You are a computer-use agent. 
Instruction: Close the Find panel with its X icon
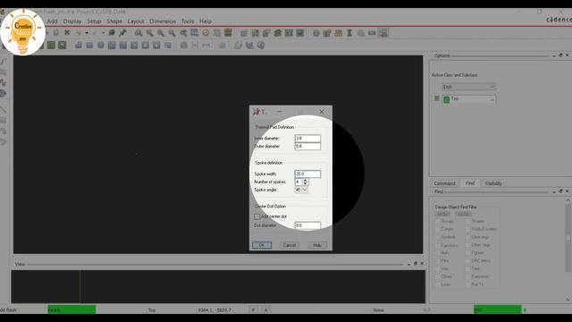point(568,191)
